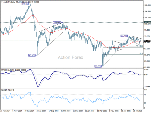Click the 92.580 price axis value

coord(147,49)
